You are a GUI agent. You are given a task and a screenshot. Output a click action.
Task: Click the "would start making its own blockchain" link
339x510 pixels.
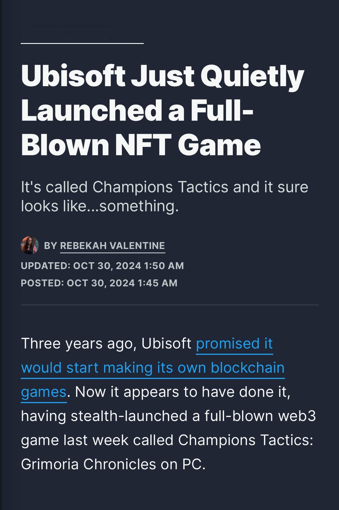coord(153,367)
